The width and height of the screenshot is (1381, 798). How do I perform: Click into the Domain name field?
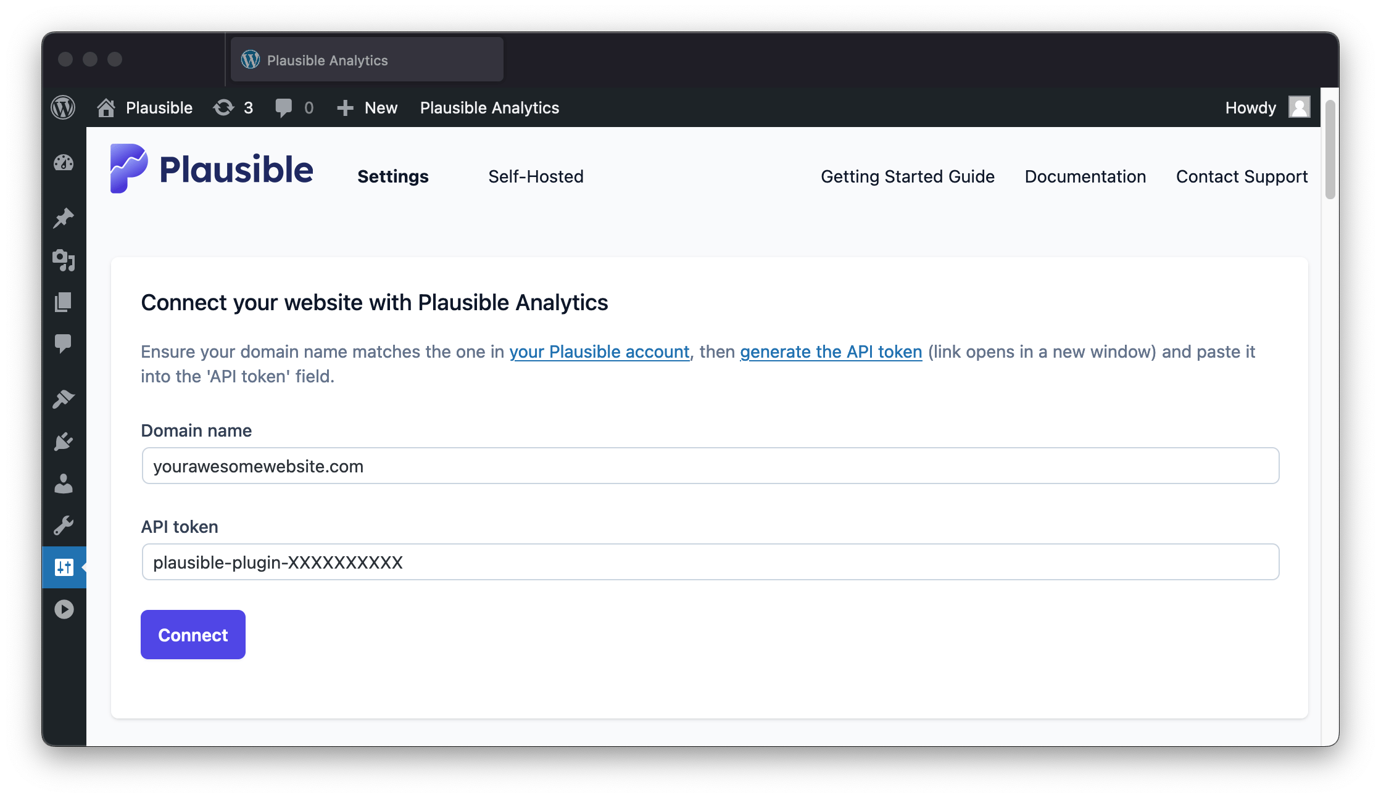(x=710, y=466)
